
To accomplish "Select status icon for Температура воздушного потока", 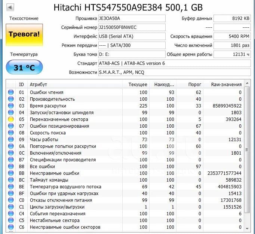I will pos(11,186).
